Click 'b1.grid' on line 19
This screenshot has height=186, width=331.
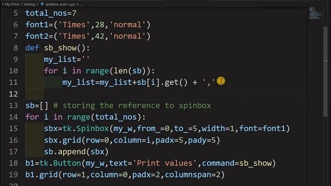[41, 175]
